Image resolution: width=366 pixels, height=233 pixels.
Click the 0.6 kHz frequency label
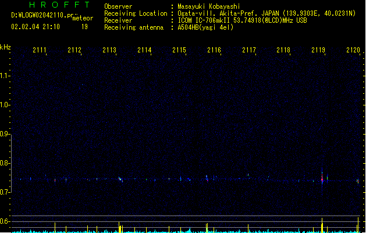point(5,221)
